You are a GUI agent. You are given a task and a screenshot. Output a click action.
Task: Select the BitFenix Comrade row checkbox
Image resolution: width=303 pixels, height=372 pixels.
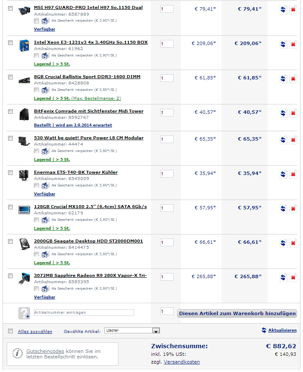[x=10, y=112]
